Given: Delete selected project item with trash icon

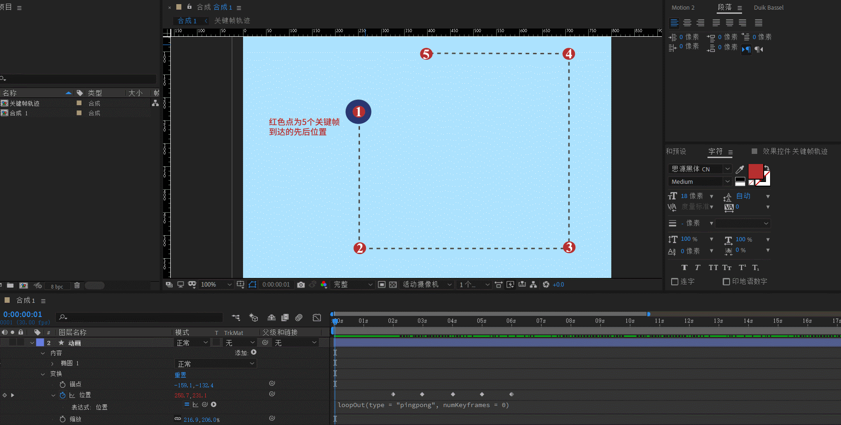Looking at the screenshot, I should click(x=77, y=285).
